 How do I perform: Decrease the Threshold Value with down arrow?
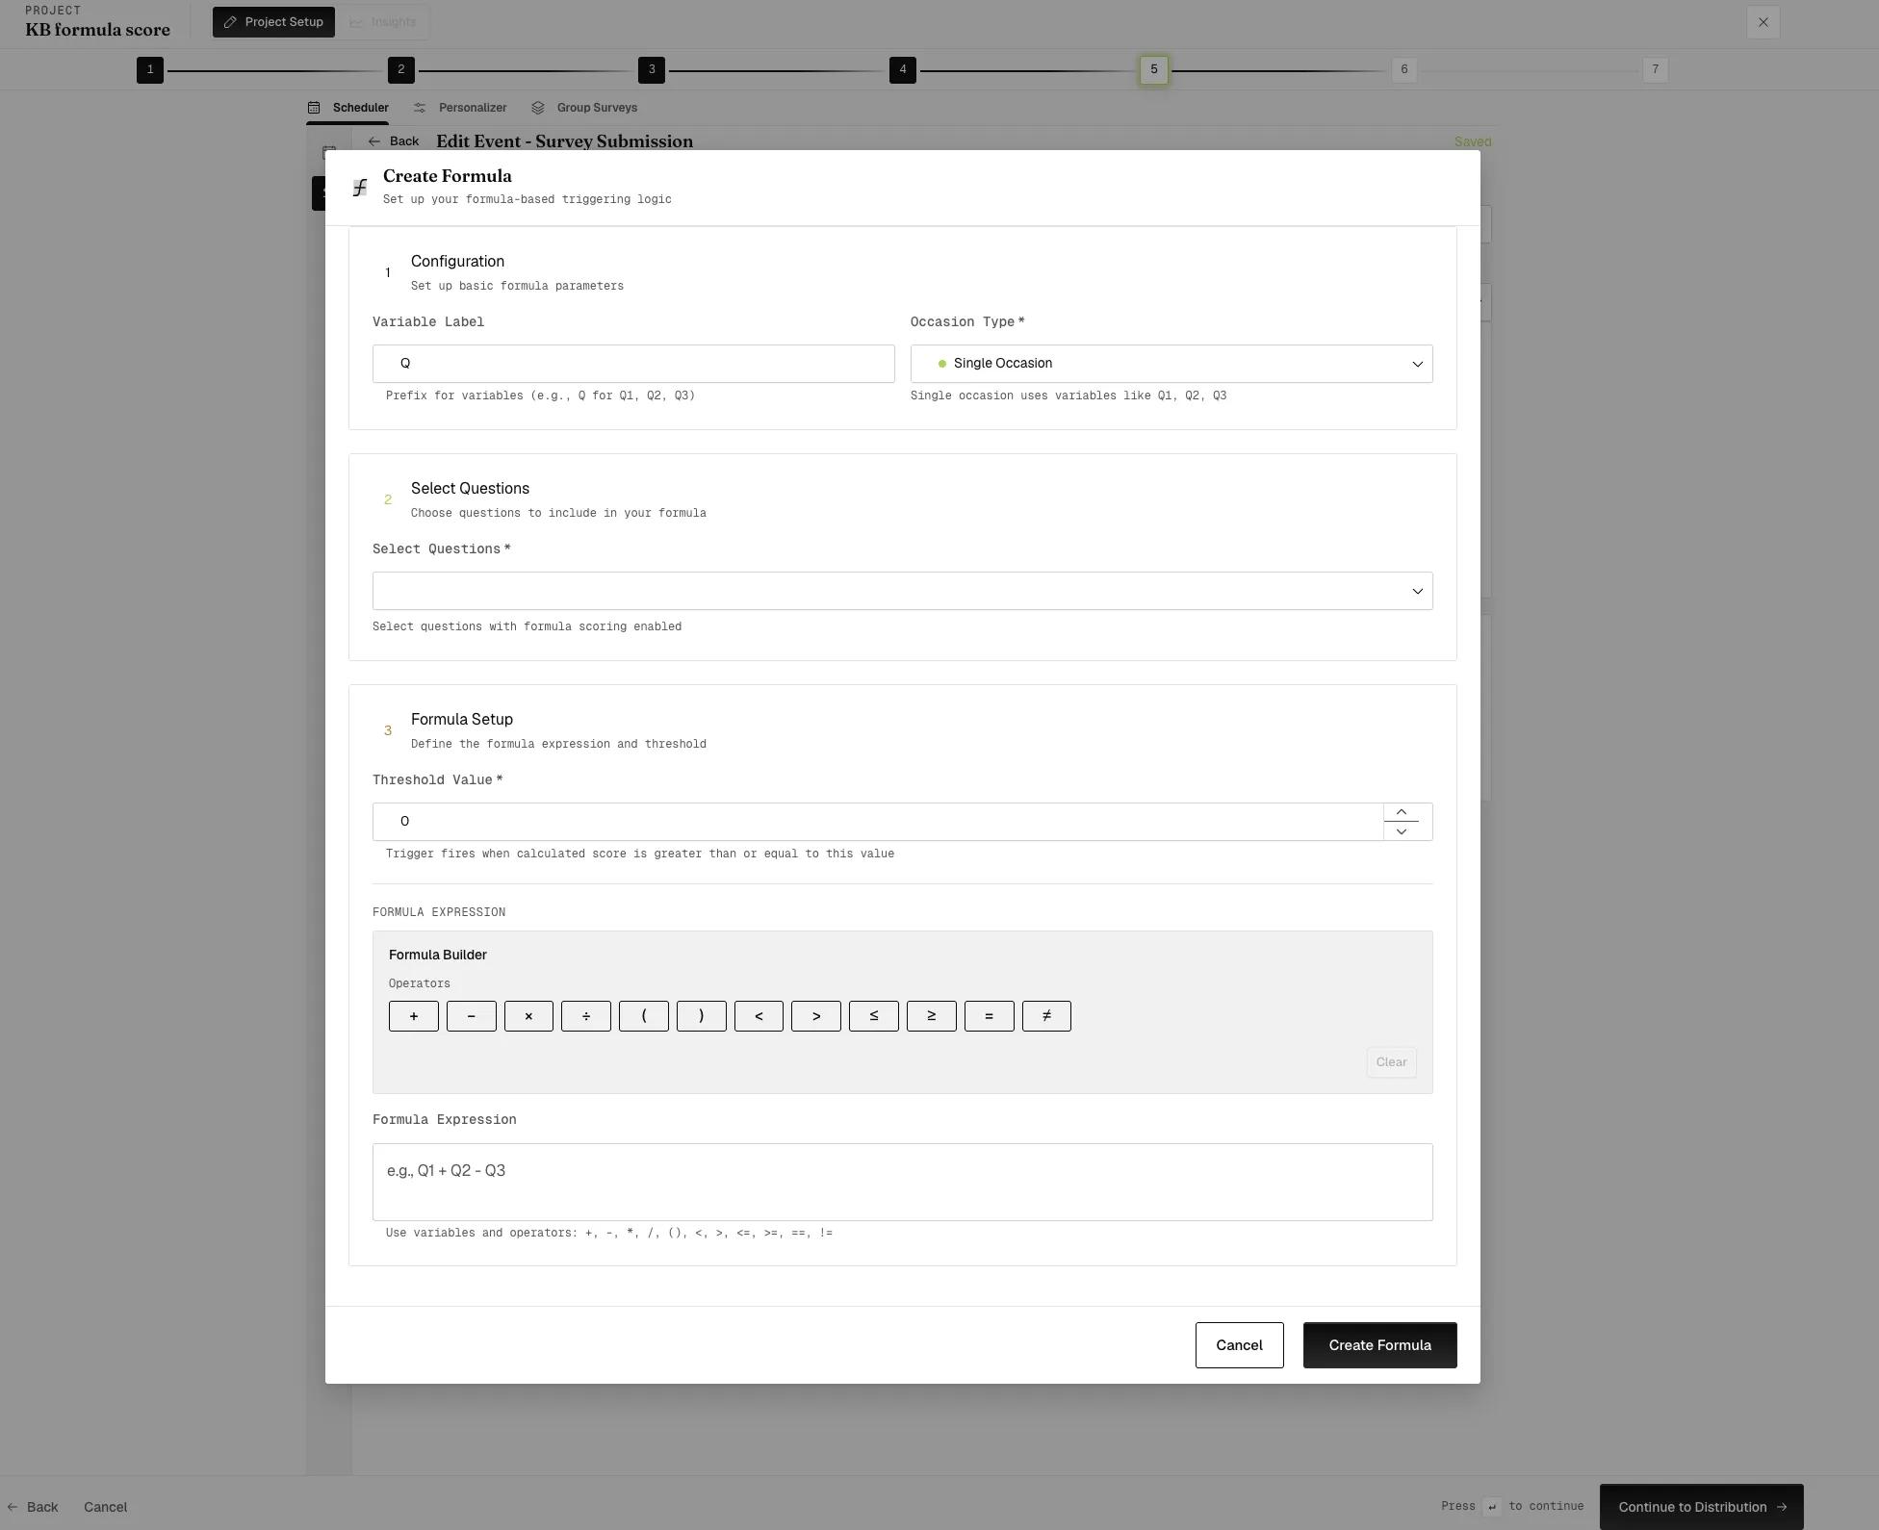pyautogui.click(x=1402, y=831)
